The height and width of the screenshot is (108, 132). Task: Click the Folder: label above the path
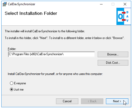click(12, 49)
